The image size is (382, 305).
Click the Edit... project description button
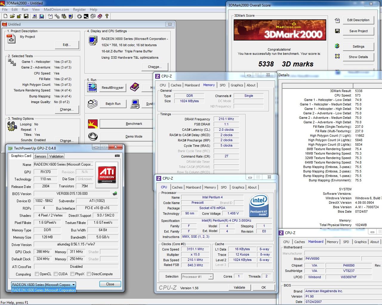[x=67, y=45]
